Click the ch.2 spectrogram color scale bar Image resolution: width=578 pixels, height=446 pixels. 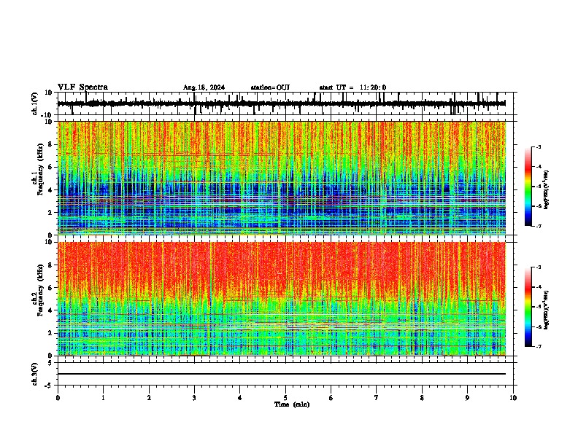coord(528,307)
